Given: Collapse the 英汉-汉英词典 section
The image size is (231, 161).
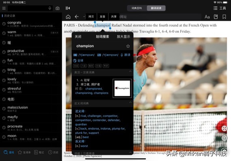Looking at the screenshot, I should pos(130,72).
